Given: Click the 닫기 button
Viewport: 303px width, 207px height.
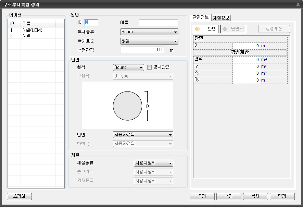Looking at the screenshot, I should (x=282, y=196).
